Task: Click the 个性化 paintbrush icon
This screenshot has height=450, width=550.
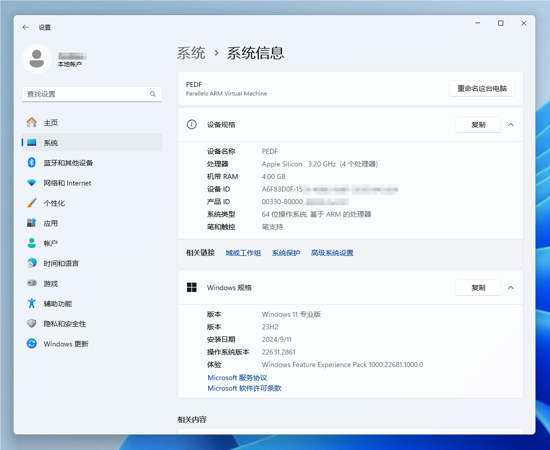Action: coord(32,203)
